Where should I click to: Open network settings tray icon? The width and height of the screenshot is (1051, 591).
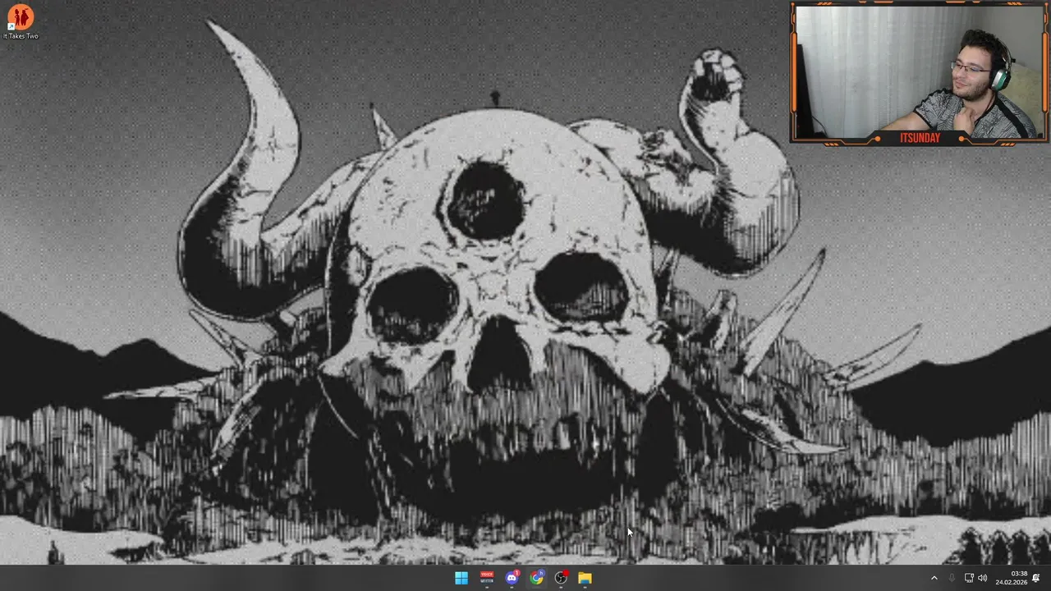click(x=969, y=578)
